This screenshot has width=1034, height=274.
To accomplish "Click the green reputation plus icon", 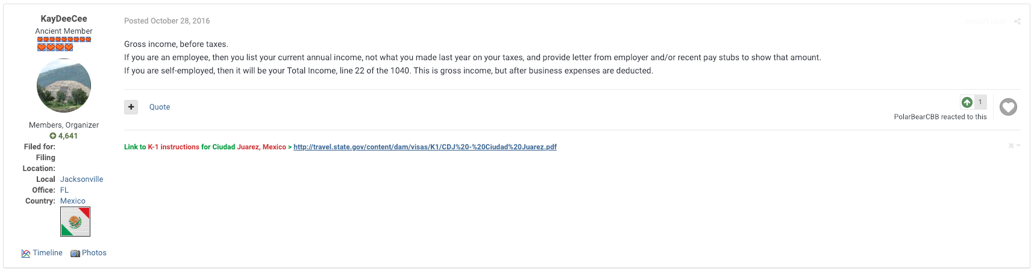I will 53,136.
